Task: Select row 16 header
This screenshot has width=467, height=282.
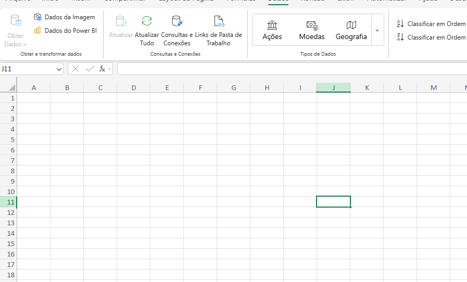Action: pyautogui.click(x=8, y=254)
